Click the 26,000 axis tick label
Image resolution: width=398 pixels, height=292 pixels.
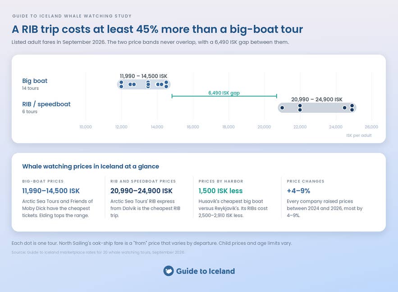pyautogui.click(x=371, y=127)
